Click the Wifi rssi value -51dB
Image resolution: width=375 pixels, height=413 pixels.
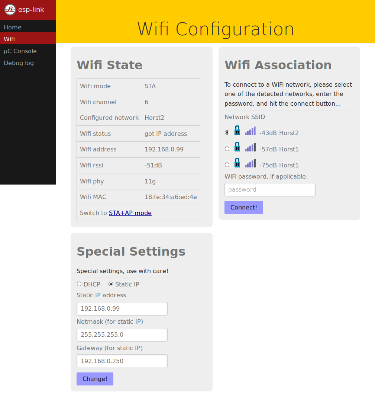153,166
